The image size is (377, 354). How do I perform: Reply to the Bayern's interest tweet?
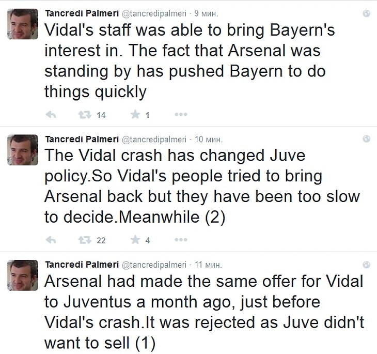coord(51,115)
